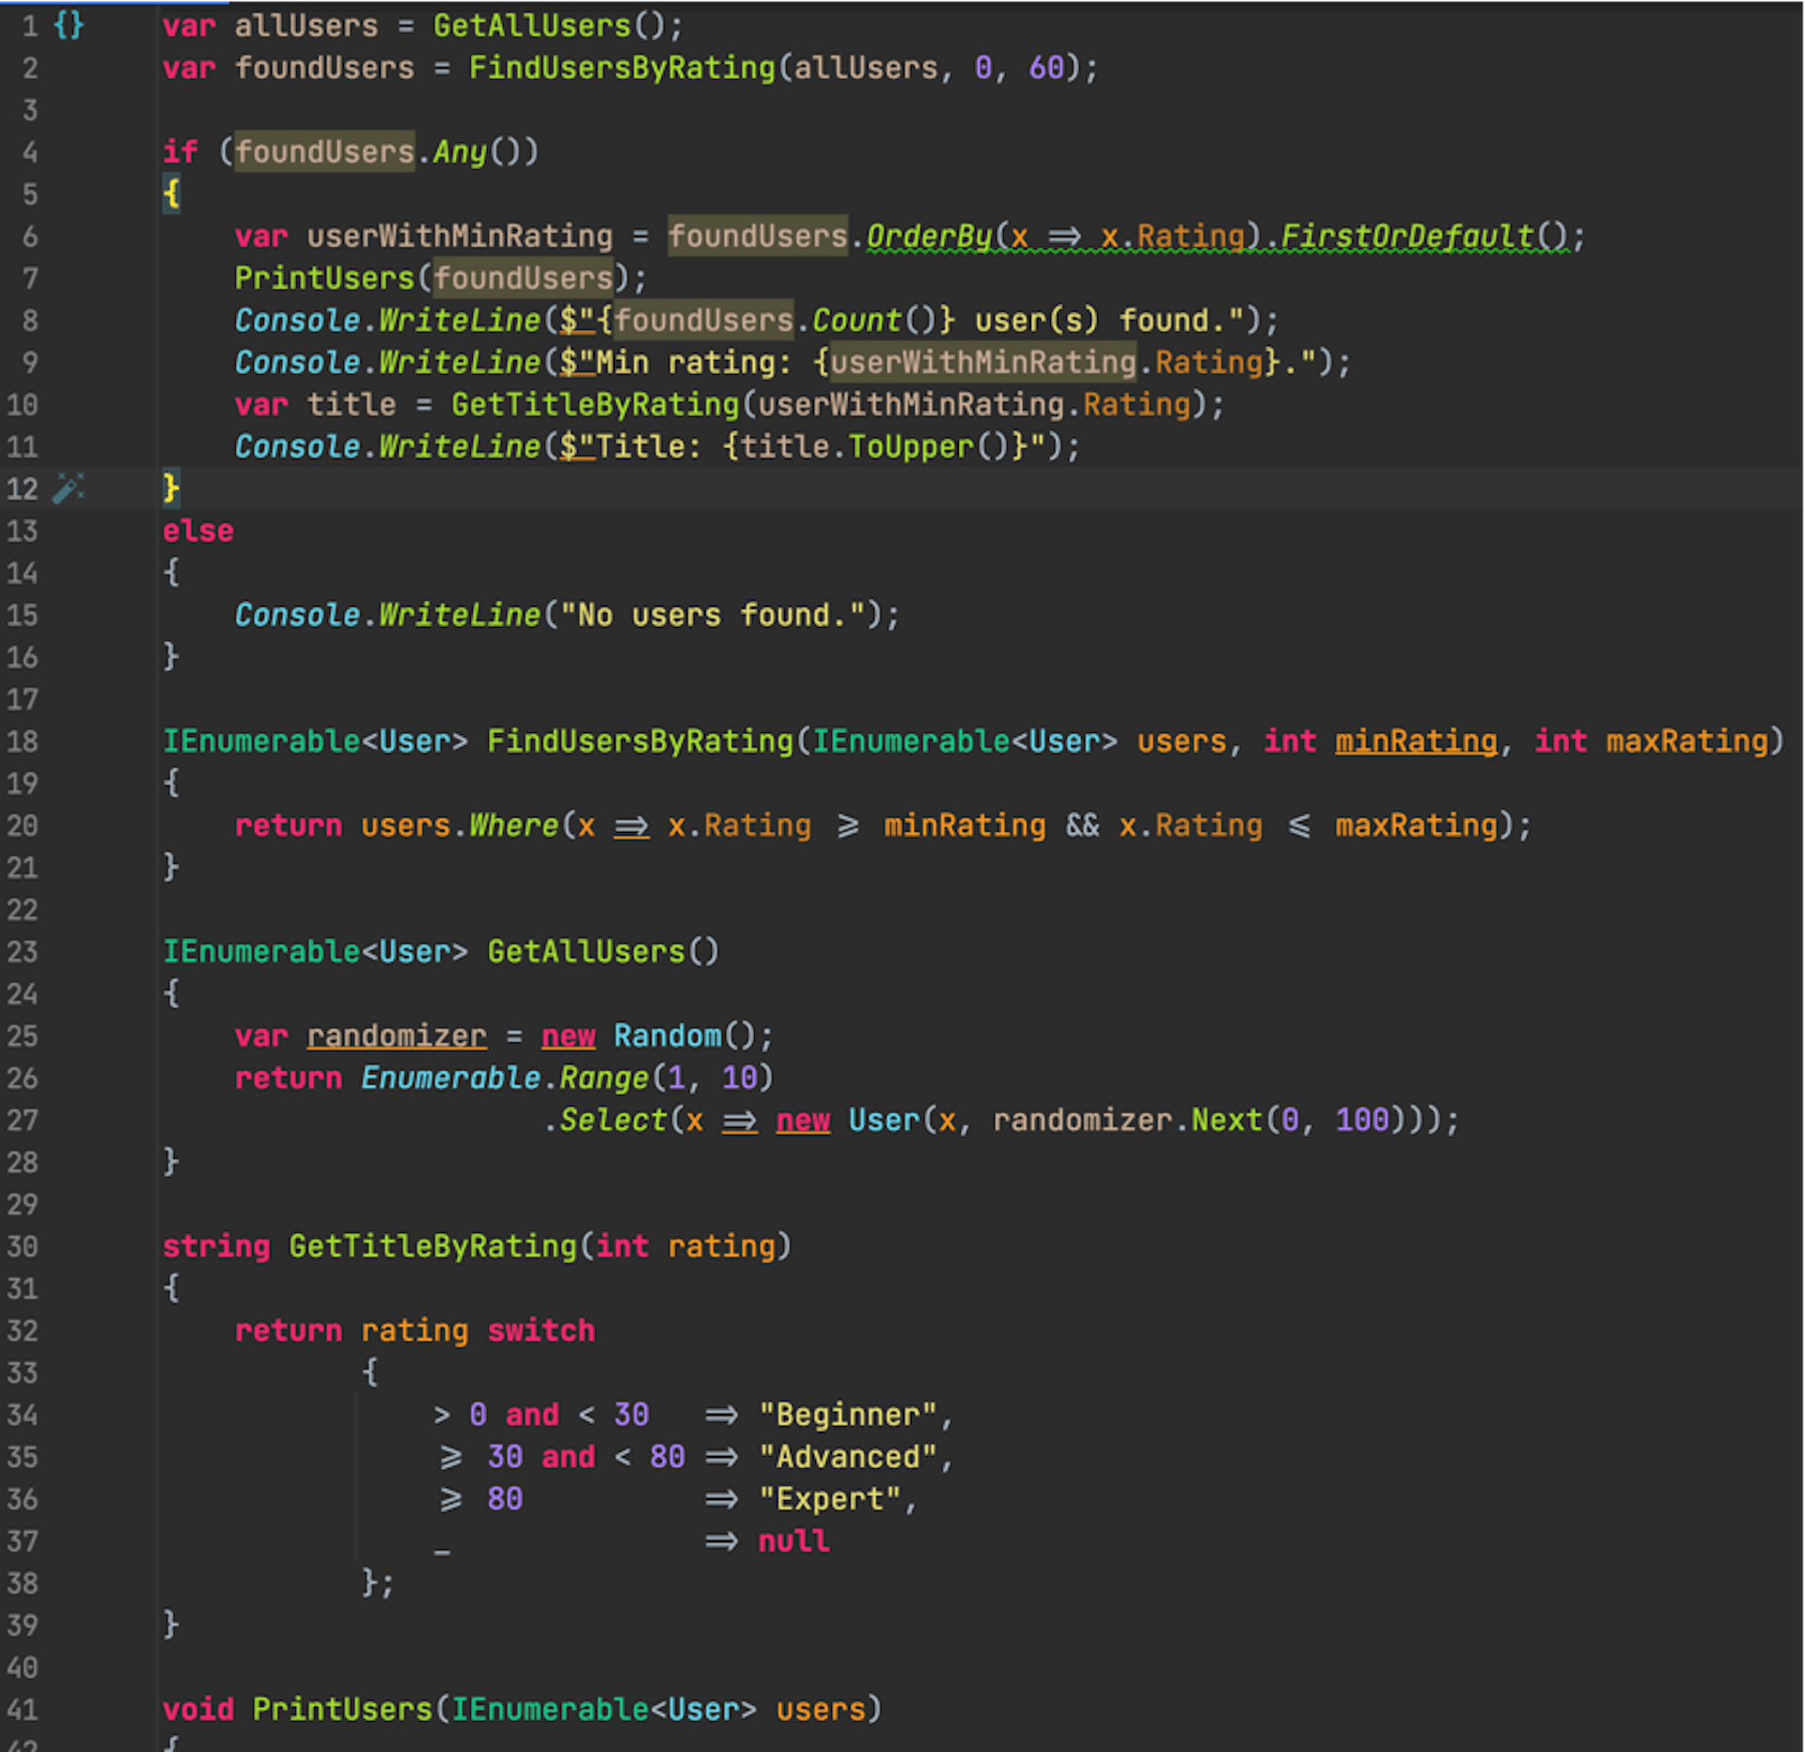This screenshot has width=1805, height=1752.
Task: Click the warning-underlined OrderBy call
Action: [928, 236]
